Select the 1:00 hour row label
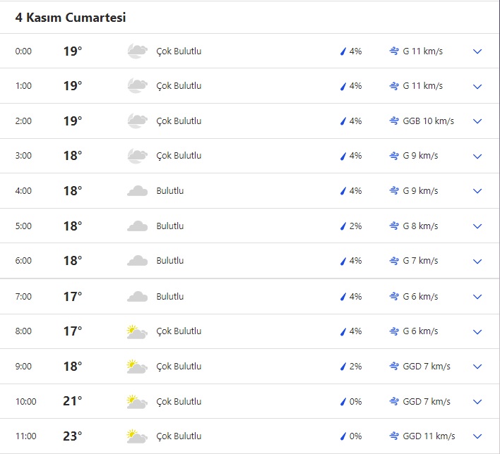Viewport: 500px width, 454px height. 23,86
